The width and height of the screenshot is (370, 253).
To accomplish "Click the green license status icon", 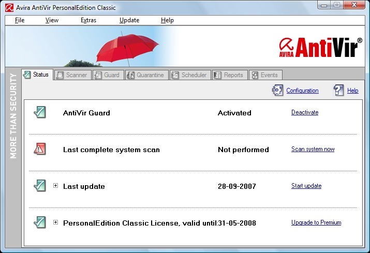I will [x=40, y=222].
